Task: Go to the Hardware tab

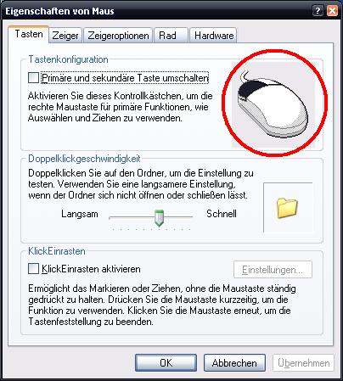Action: [x=213, y=36]
